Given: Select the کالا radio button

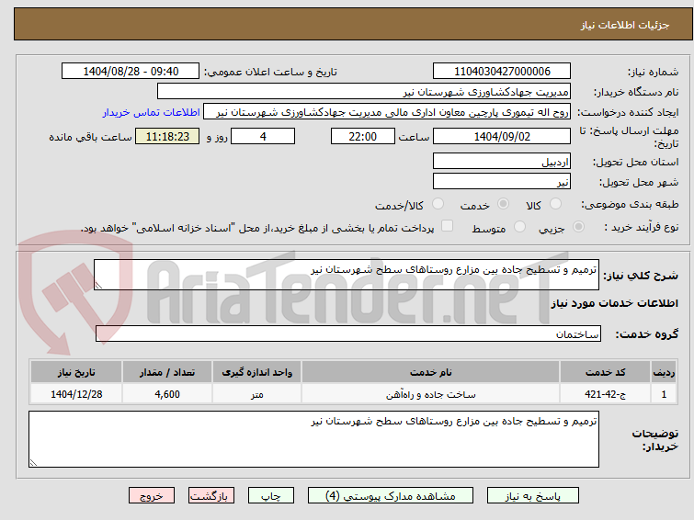Looking at the screenshot, I should [x=555, y=204].
